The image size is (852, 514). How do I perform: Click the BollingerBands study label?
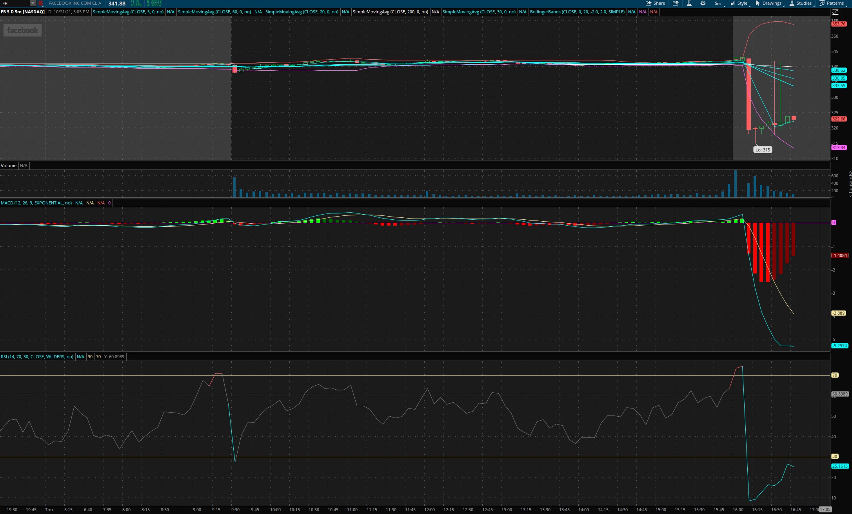point(577,12)
